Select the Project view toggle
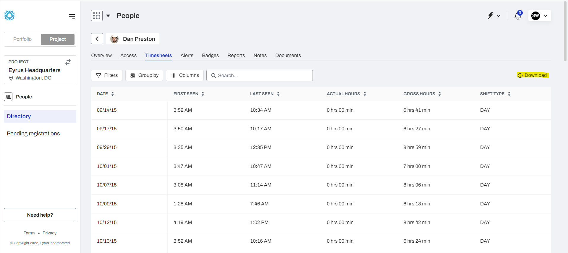Screen dimensions: 568x253 pyautogui.click(x=58, y=39)
